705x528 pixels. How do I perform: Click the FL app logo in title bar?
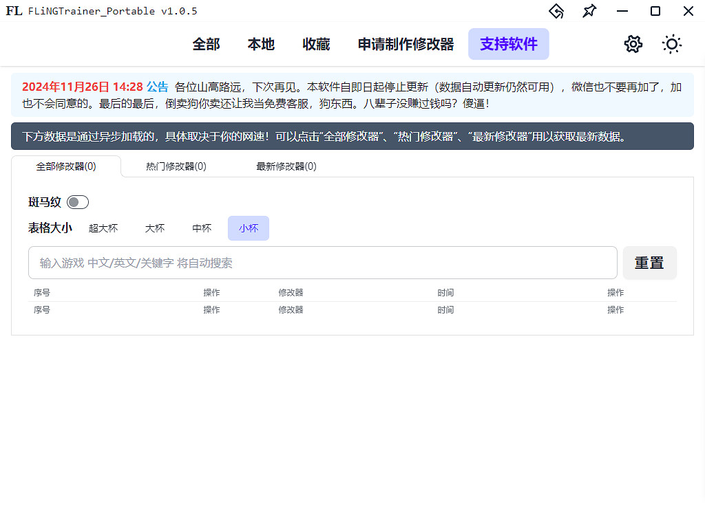[12, 11]
